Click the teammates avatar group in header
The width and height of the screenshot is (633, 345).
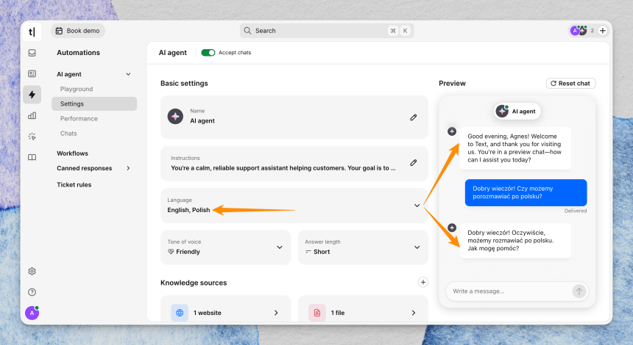[579, 31]
